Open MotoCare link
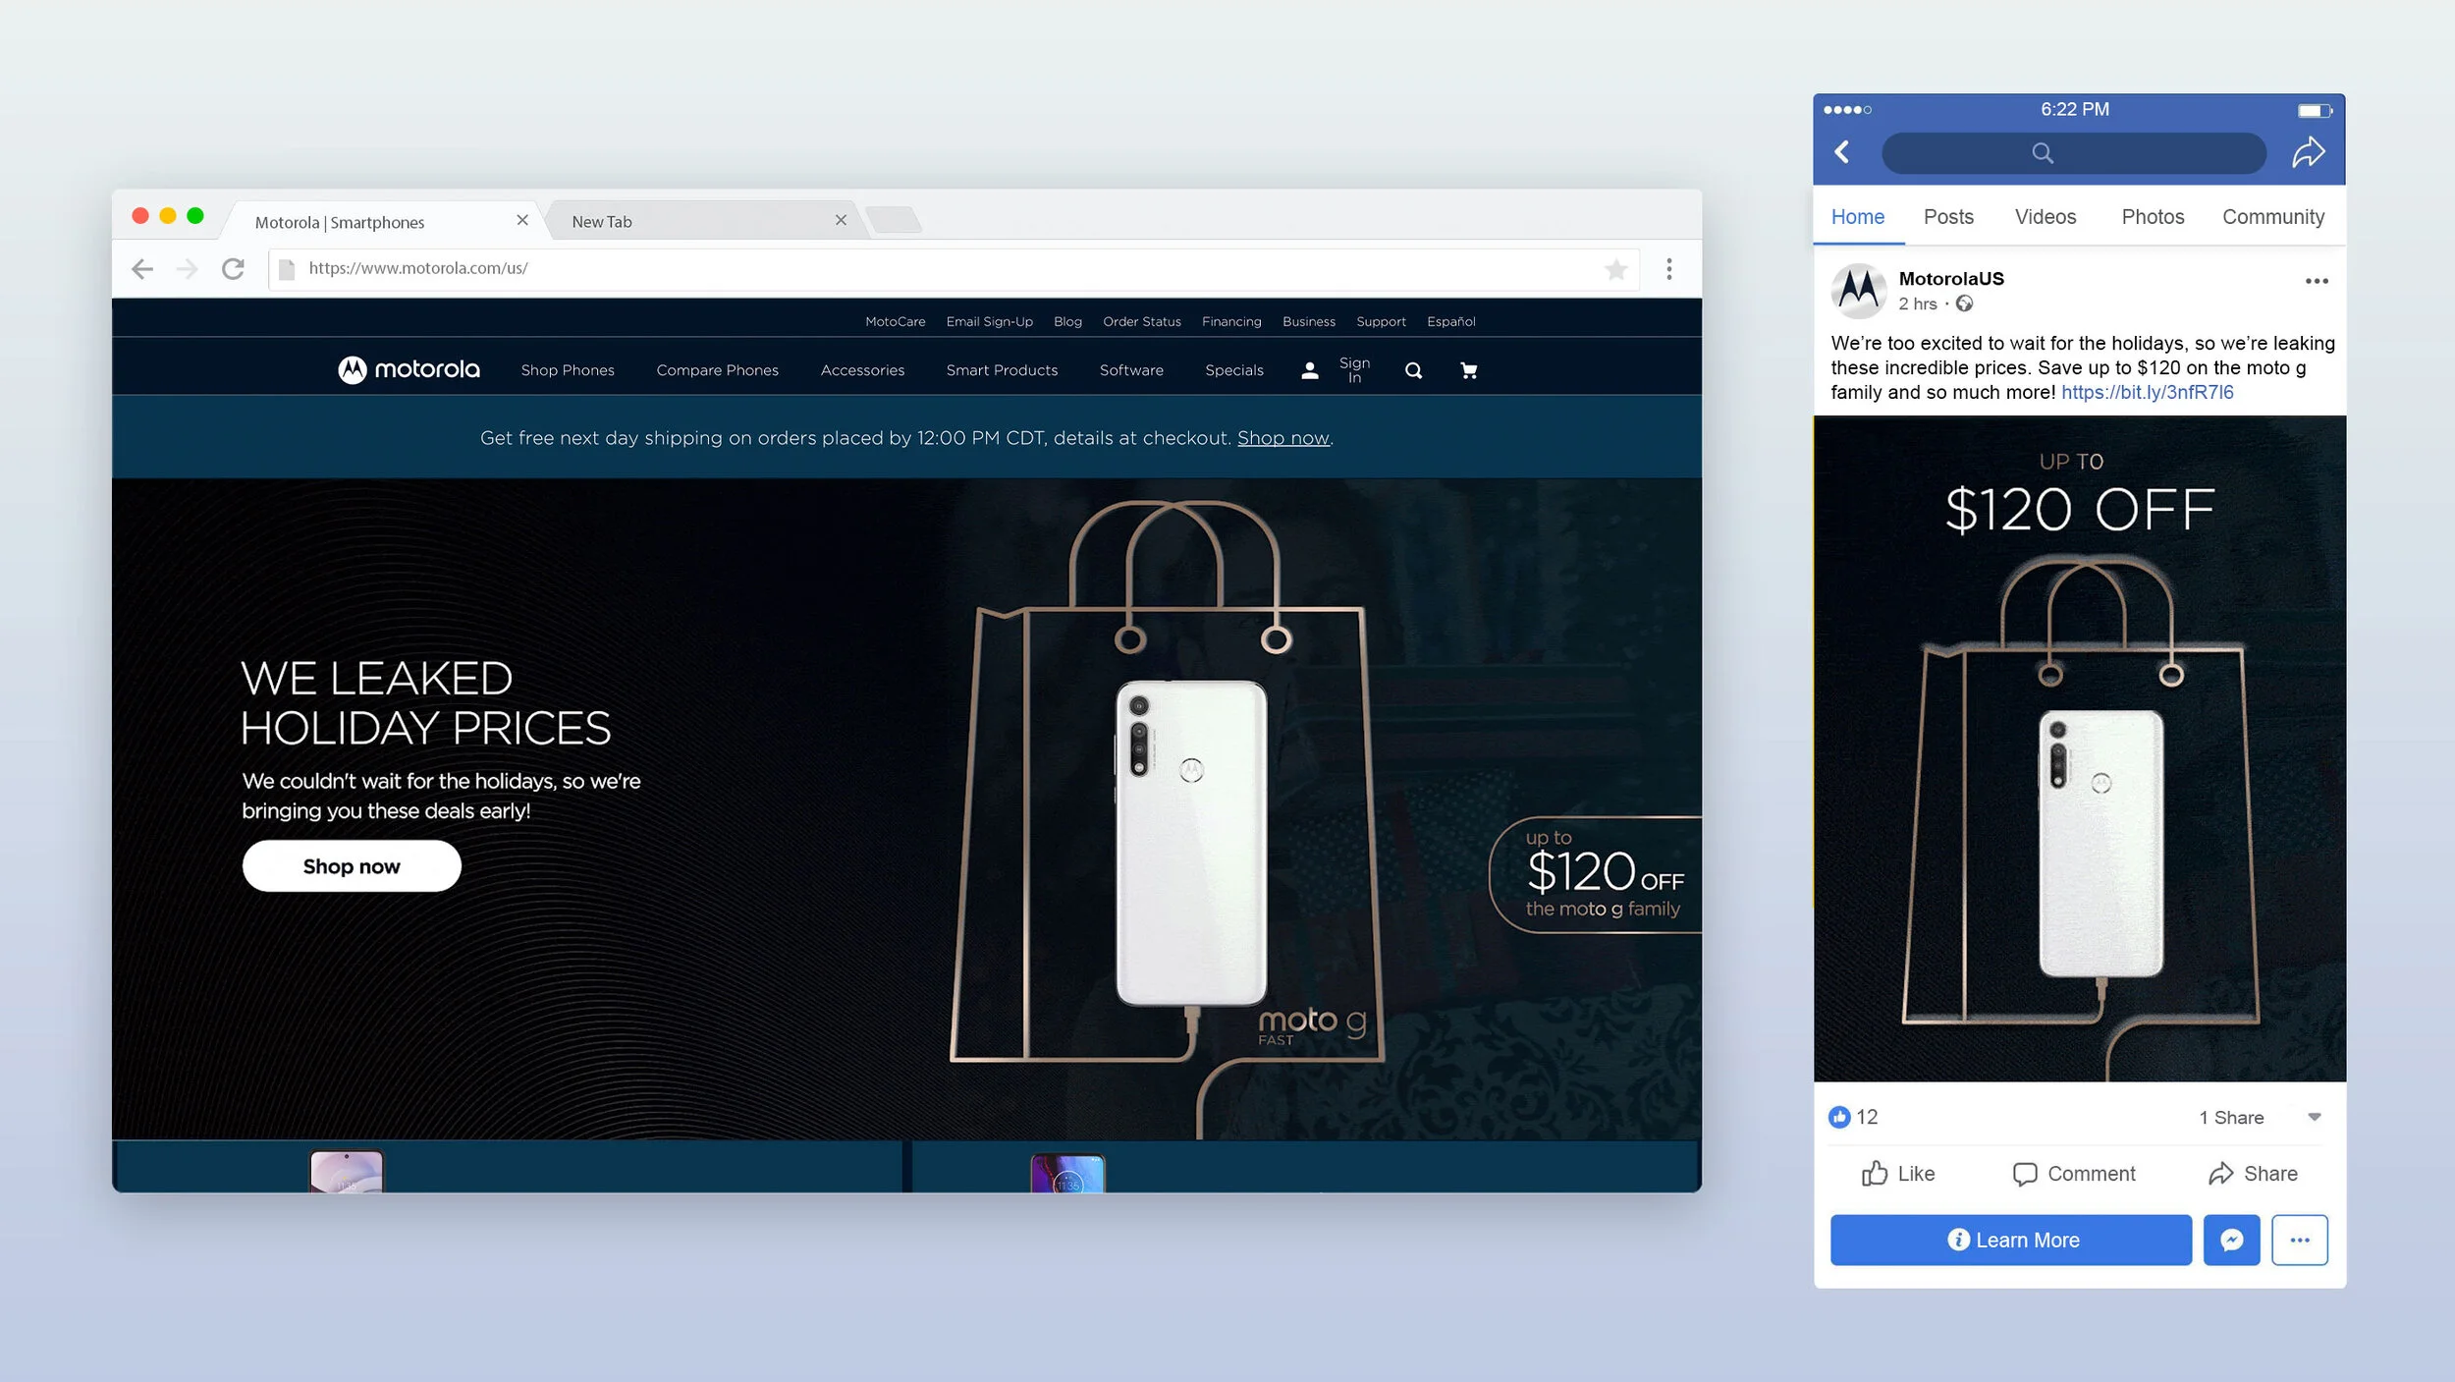This screenshot has height=1382, width=2455. (x=895, y=322)
